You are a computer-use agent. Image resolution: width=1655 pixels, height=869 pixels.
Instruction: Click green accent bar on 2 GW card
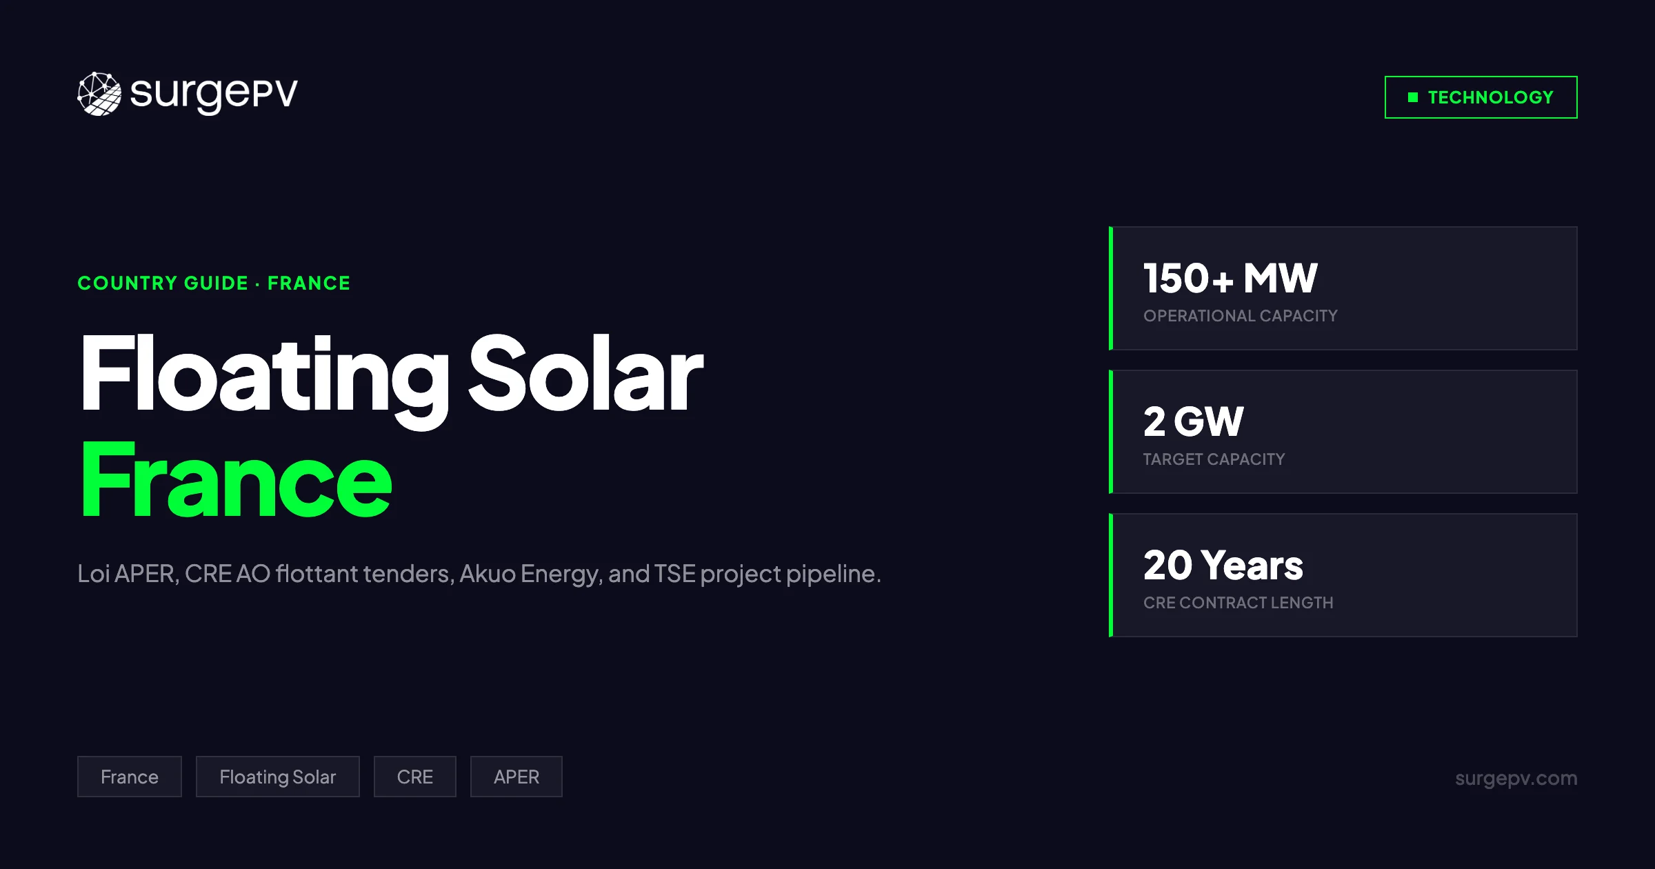coord(1111,432)
